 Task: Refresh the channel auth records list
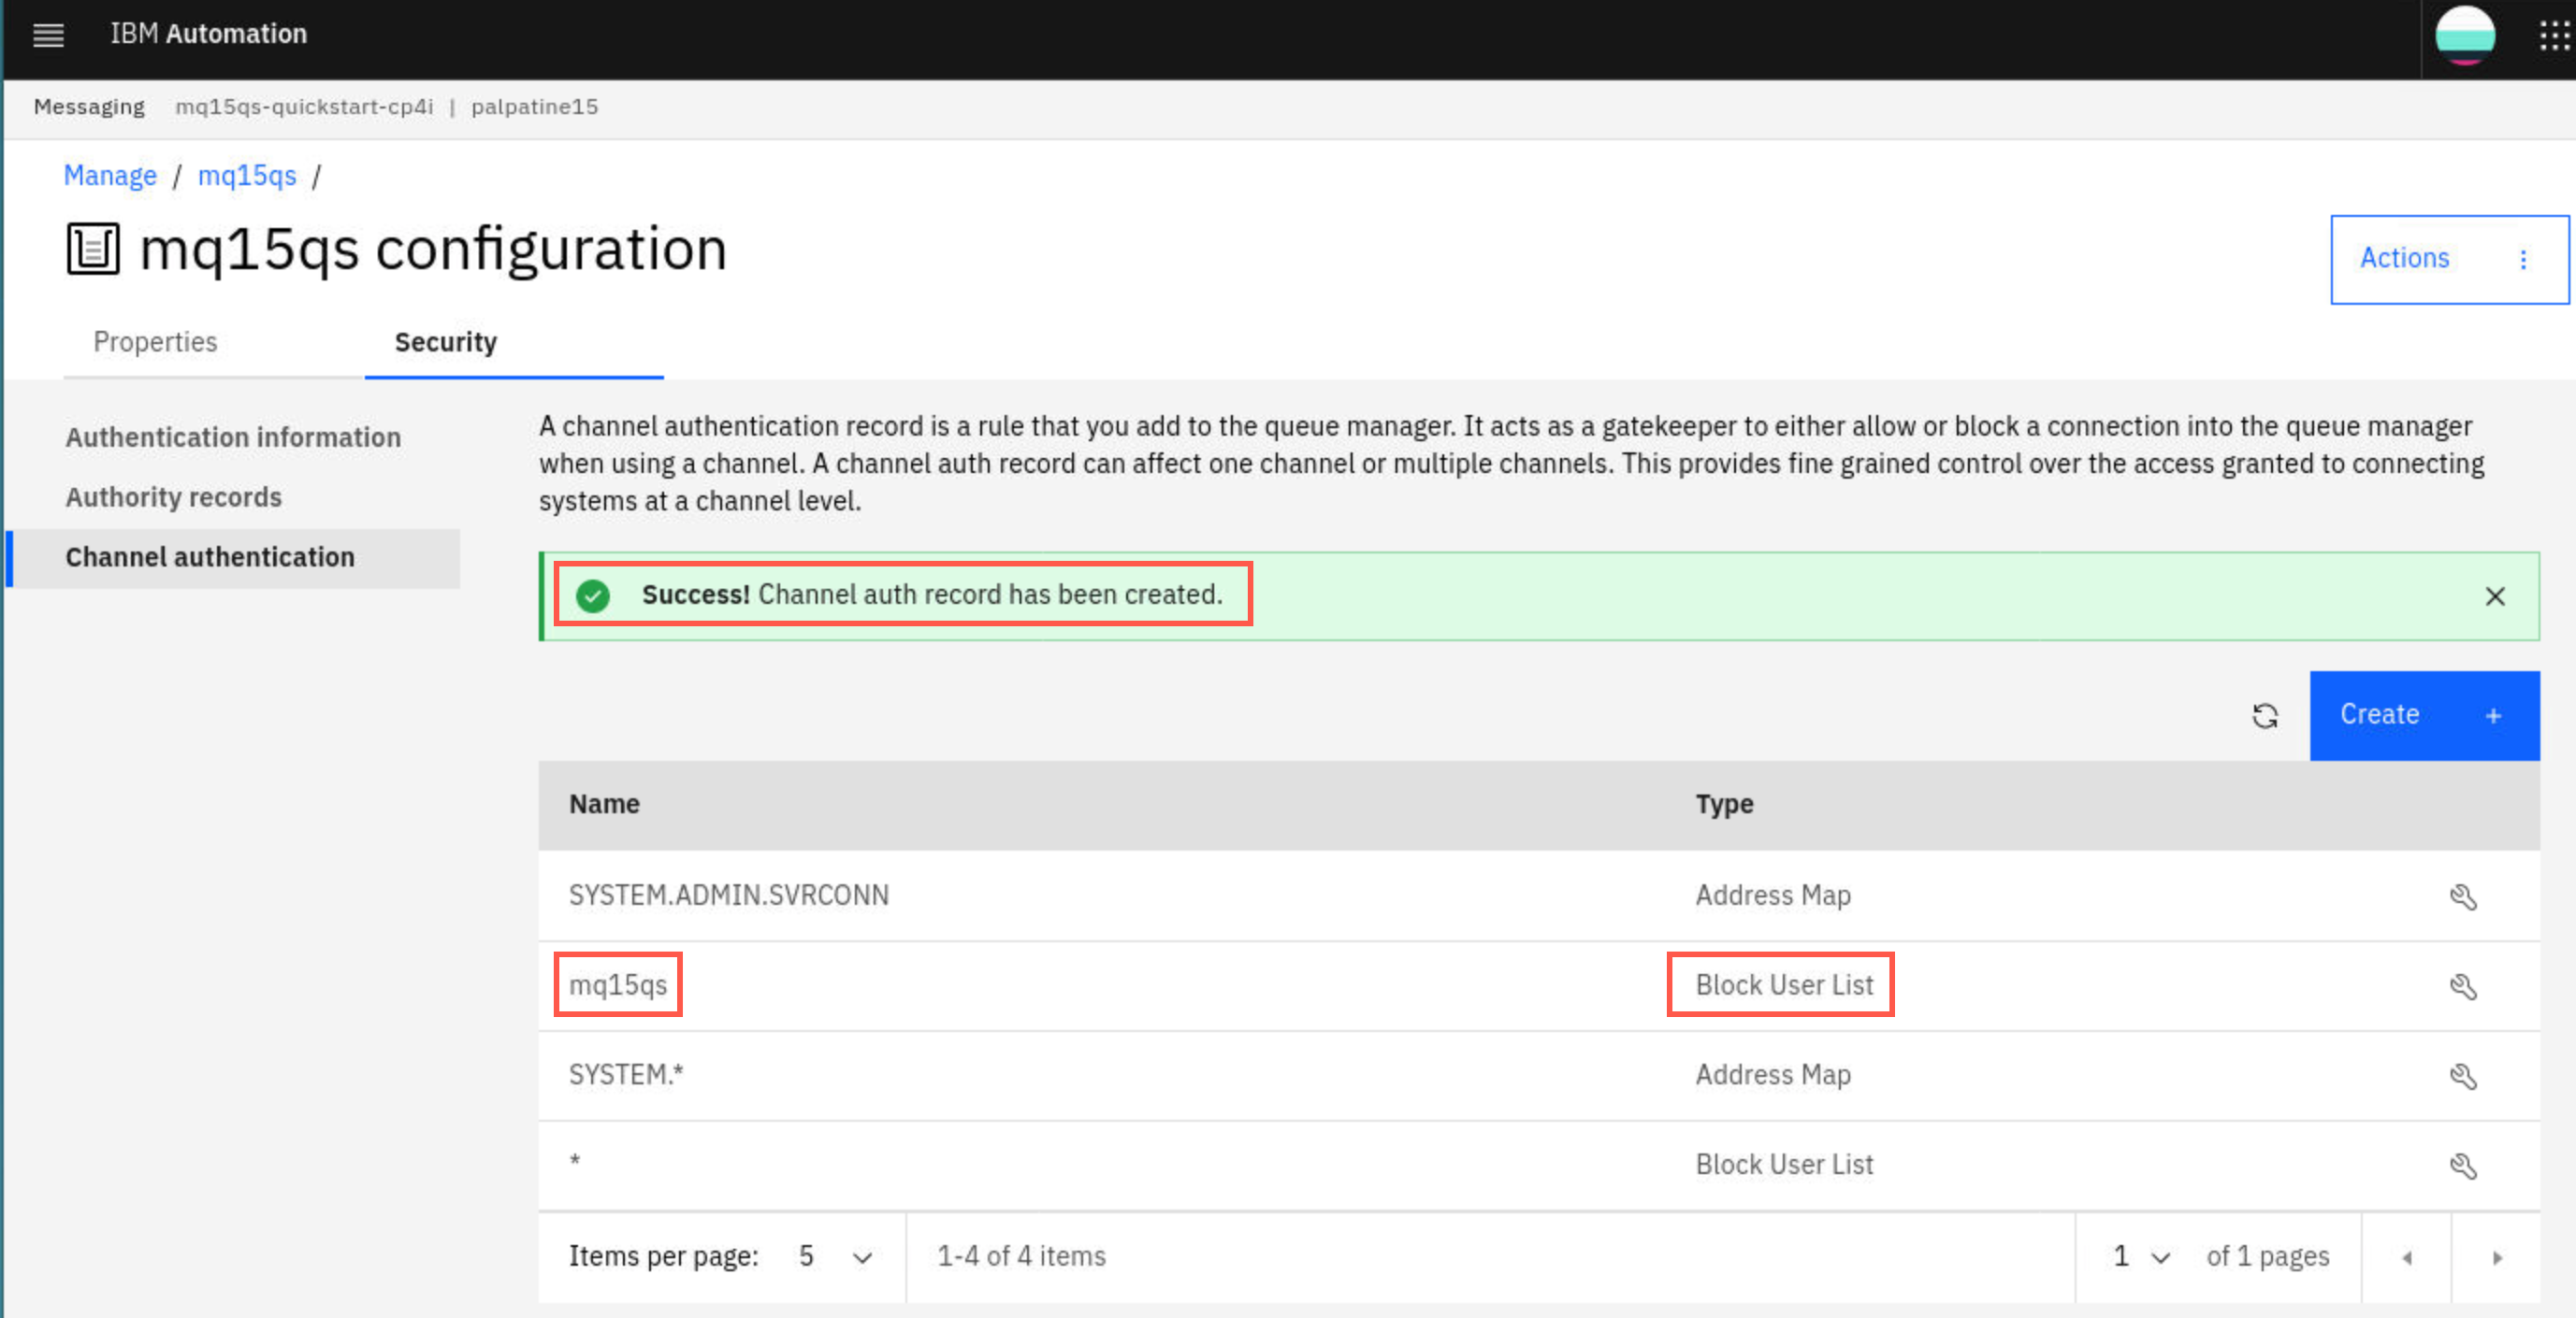(x=2265, y=715)
